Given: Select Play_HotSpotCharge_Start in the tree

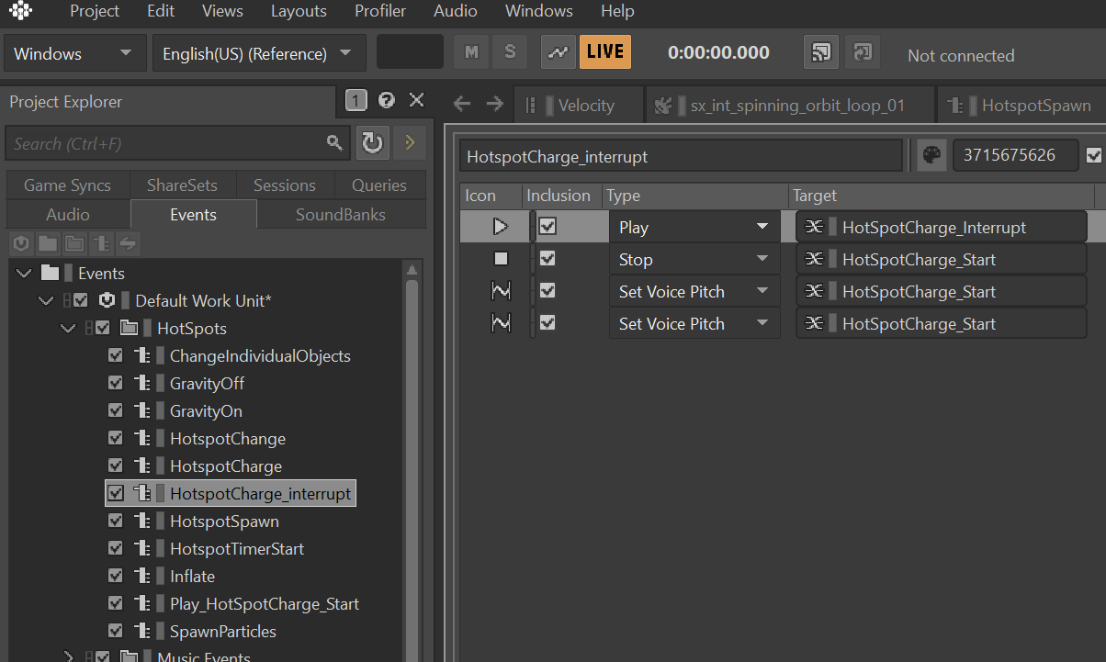Looking at the screenshot, I should point(265,603).
